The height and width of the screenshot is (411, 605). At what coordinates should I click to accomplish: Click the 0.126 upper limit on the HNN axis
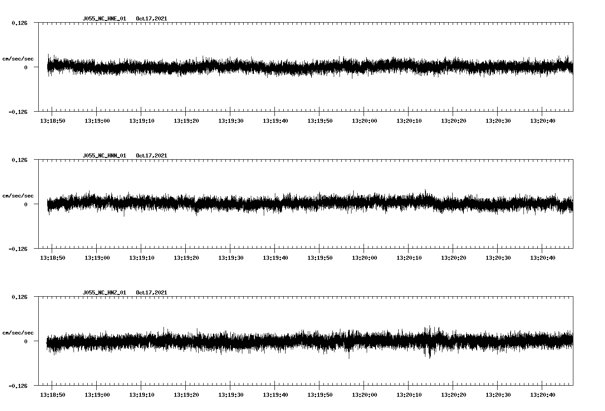pos(19,160)
